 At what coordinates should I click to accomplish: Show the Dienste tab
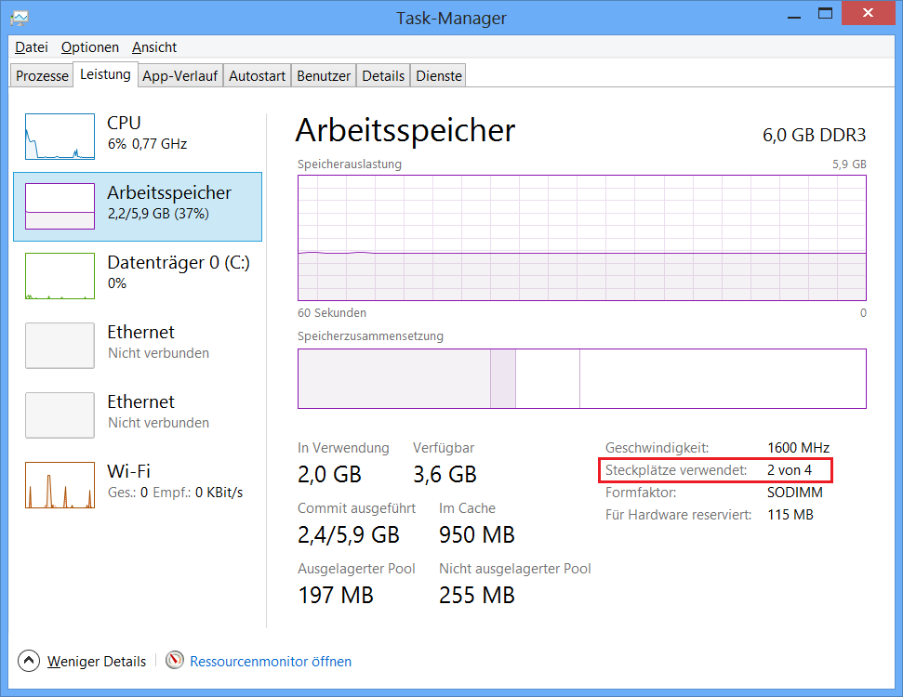(439, 76)
